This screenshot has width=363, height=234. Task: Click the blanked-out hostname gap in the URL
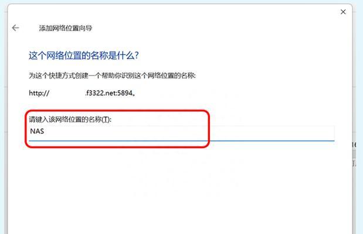(x=67, y=93)
